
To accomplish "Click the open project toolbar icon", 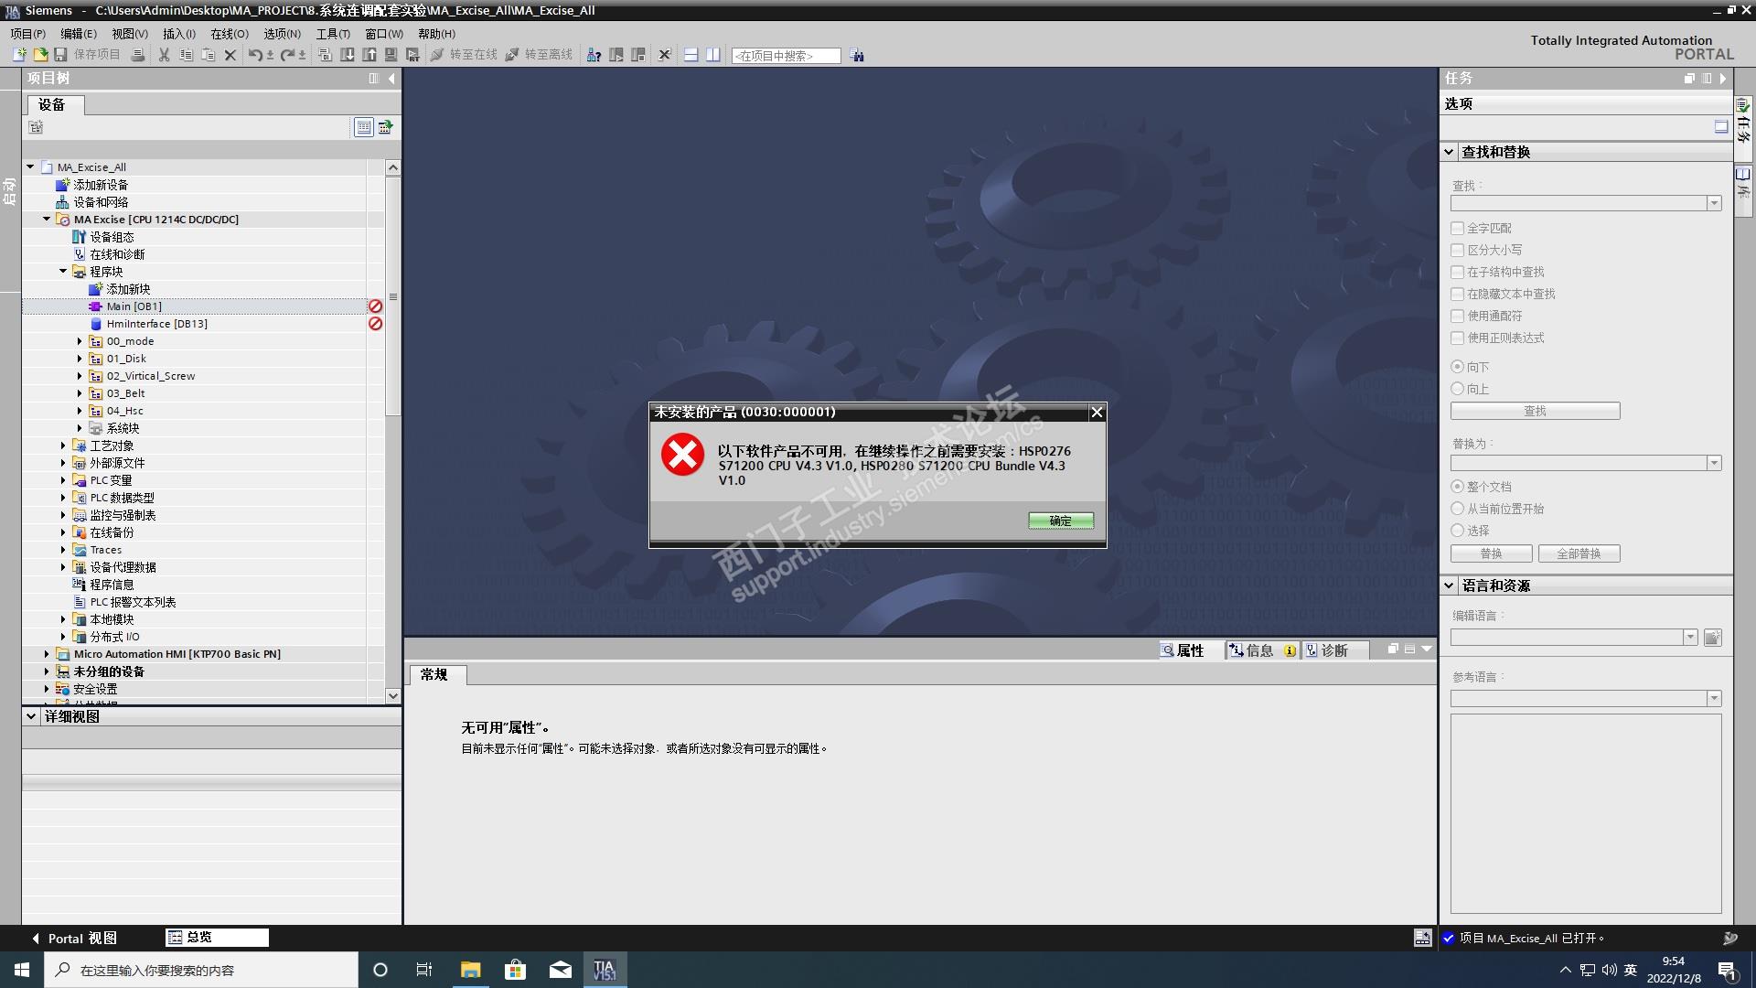I will [x=40, y=55].
